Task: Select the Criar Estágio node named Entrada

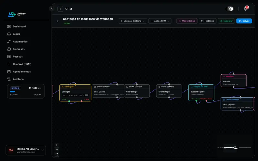Action: [137, 91]
